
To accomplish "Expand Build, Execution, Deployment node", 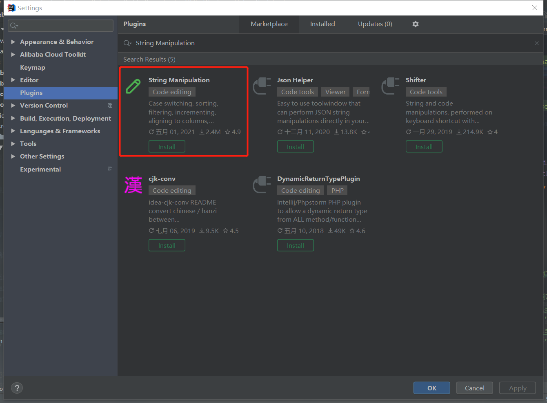I will 13,118.
